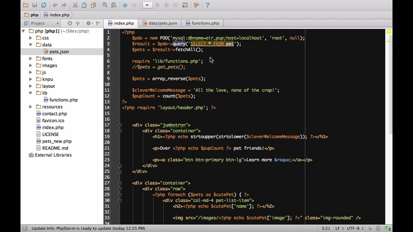This screenshot has height=232, width=413.
Task: Open the event log notification badge
Action: pos(387,228)
